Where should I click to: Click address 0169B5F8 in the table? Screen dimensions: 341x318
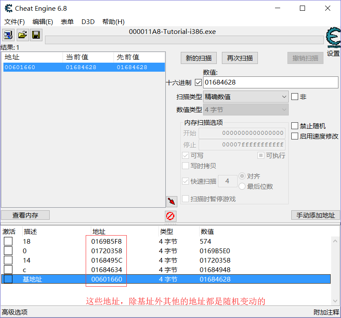point(106,241)
